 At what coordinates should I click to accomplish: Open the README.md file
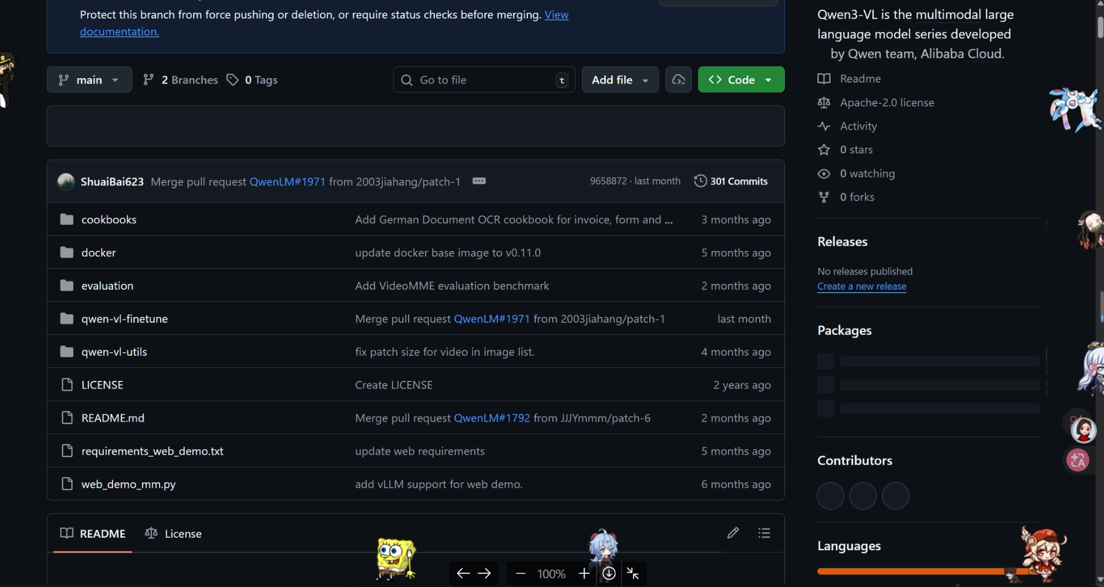(113, 418)
